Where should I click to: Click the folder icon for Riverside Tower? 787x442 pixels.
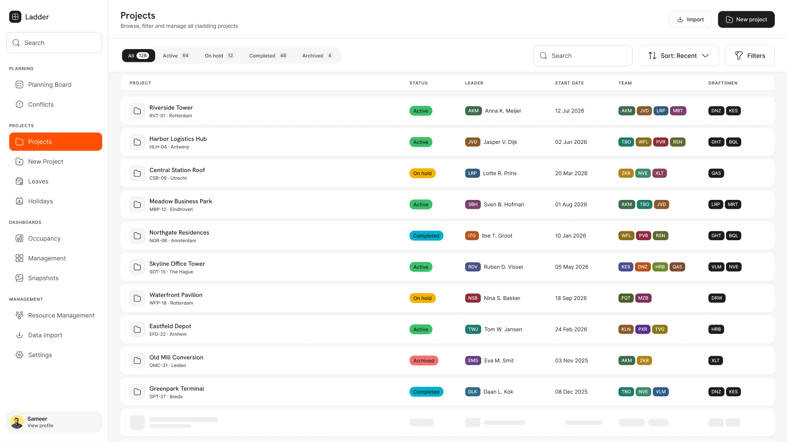click(x=137, y=111)
